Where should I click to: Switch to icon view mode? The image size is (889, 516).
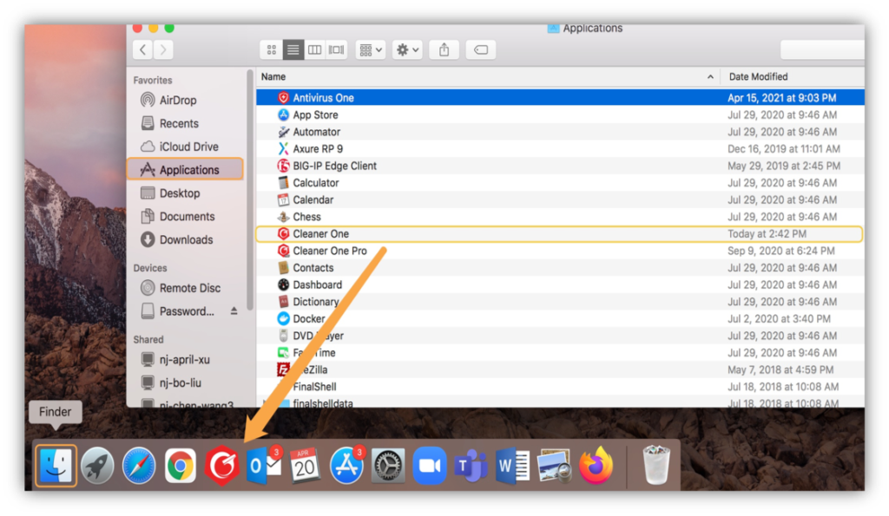(x=272, y=50)
